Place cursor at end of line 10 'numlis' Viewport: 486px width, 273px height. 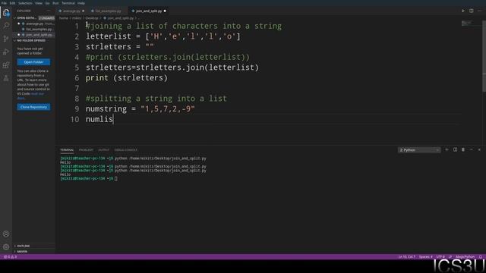113,119
